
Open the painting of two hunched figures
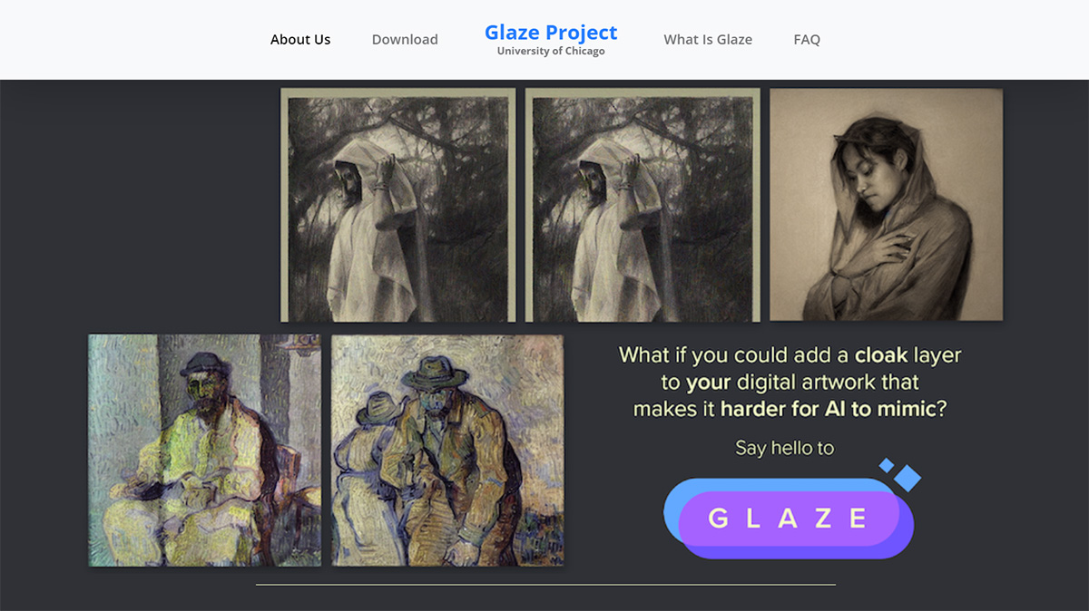tap(447, 450)
